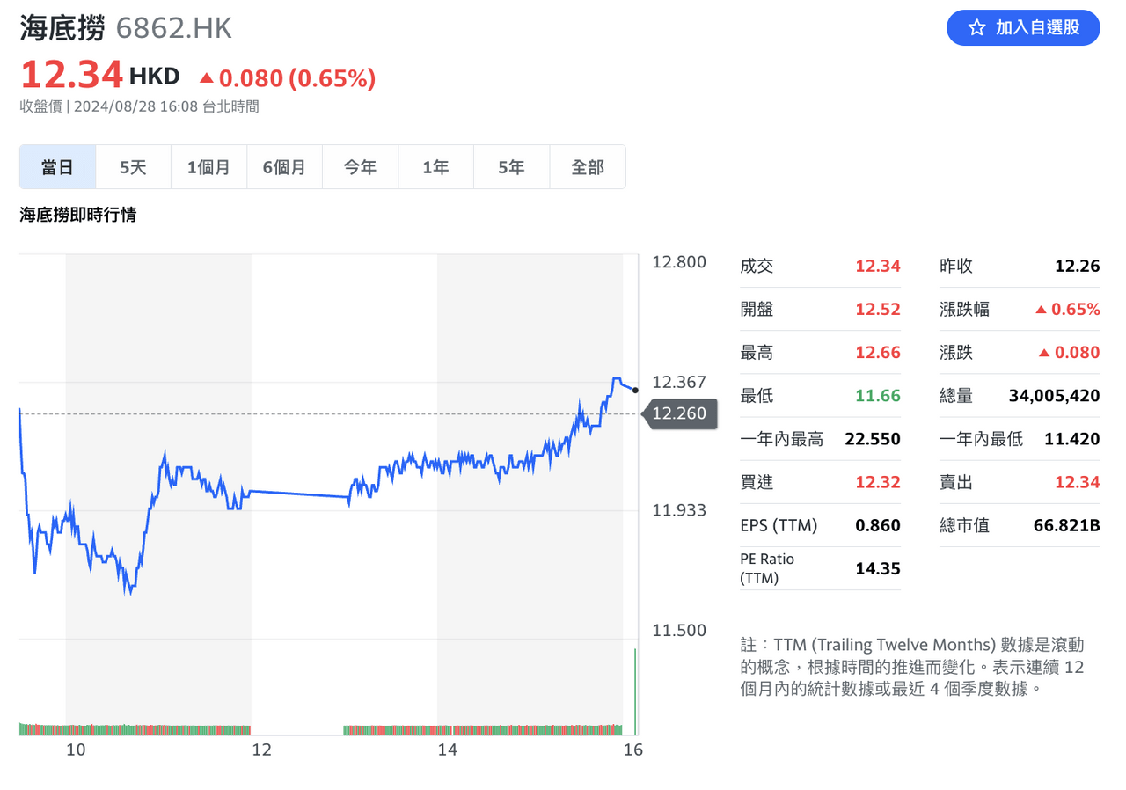Image resolution: width=1126 pixels, height=790 pixels.
Task: Click the red up-arrow beside 0.080 (0.65%)
Action: 207,78
